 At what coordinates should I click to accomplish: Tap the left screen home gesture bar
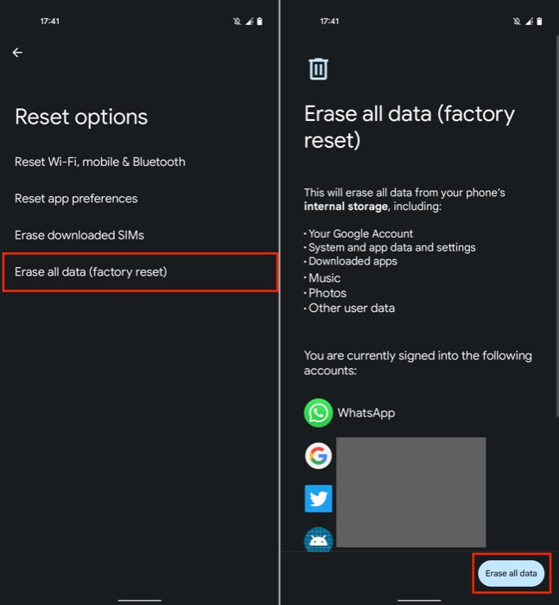pyautogui.click(x=140, y=601)
